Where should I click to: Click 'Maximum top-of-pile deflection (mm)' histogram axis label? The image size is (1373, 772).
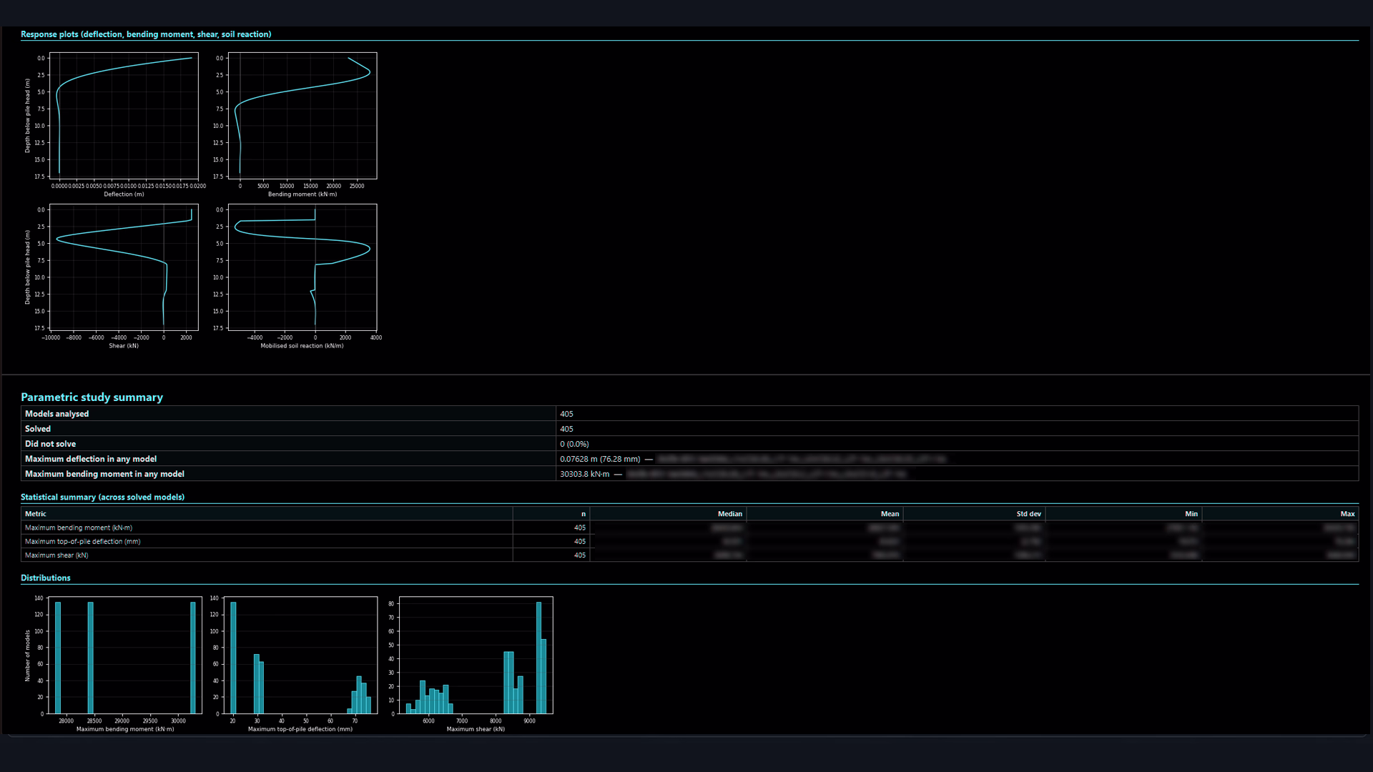tap(300, 730)
